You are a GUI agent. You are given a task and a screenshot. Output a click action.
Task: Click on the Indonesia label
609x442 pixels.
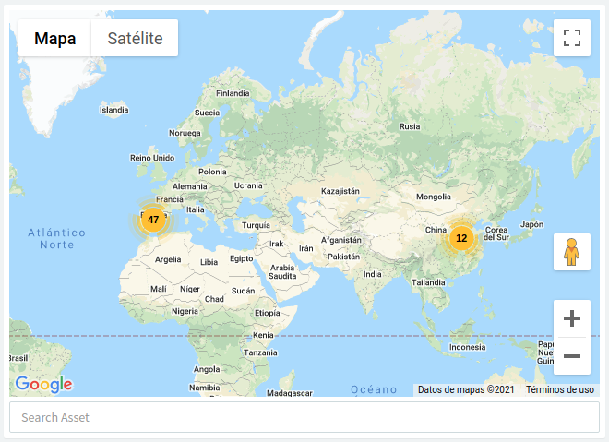[x=467, y=347]
